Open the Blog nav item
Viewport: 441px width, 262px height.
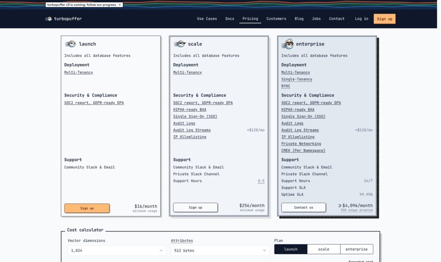point(299,19)
